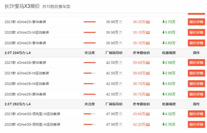
Task: View price trend chart for 2020款 xDrive28i 豪华套装
Action: (148, 94)
